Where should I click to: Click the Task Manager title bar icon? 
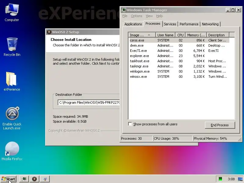click(124, 10)
